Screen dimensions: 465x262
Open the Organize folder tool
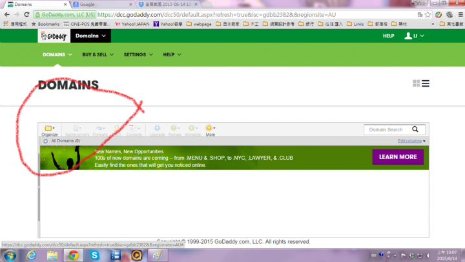tap(50, 130)
